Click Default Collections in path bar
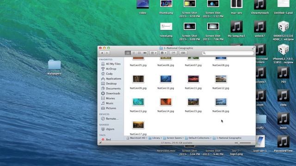This screenshot has width=296, height=166. (x=197, y=138)
